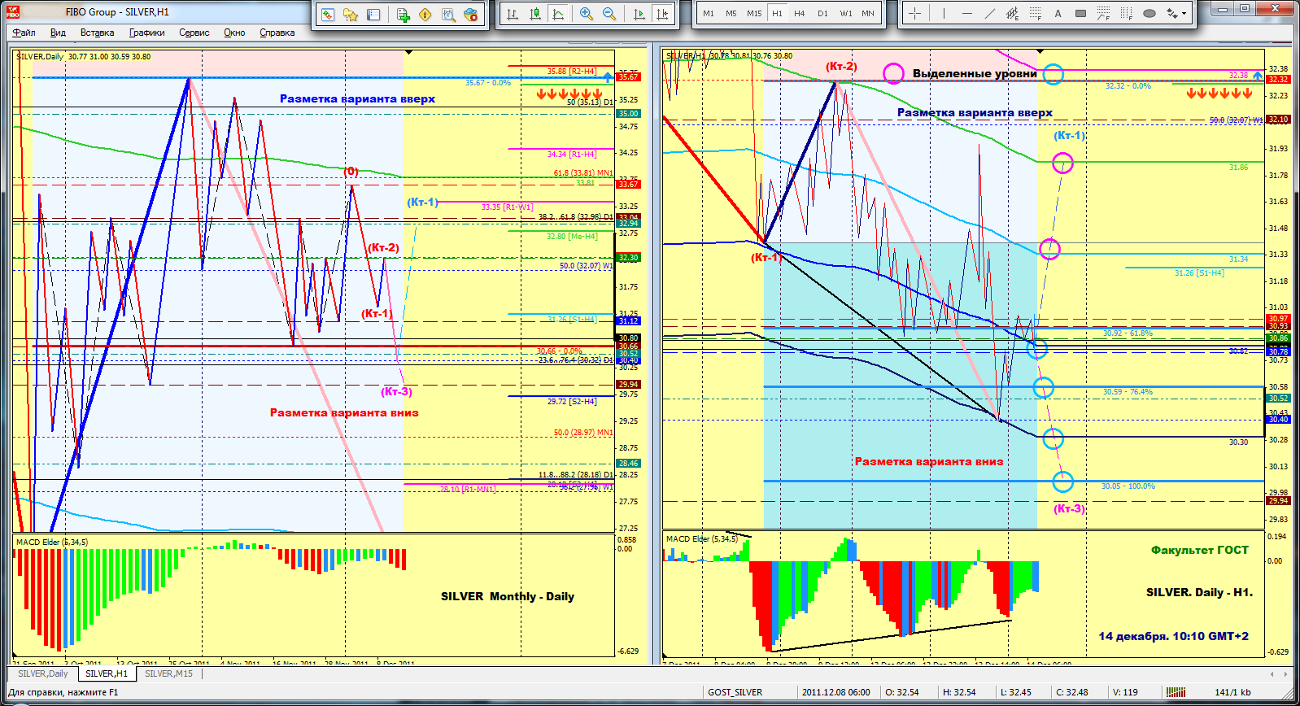Click the 2011.12.08 06:00 status entry

[x=836, y=692]
